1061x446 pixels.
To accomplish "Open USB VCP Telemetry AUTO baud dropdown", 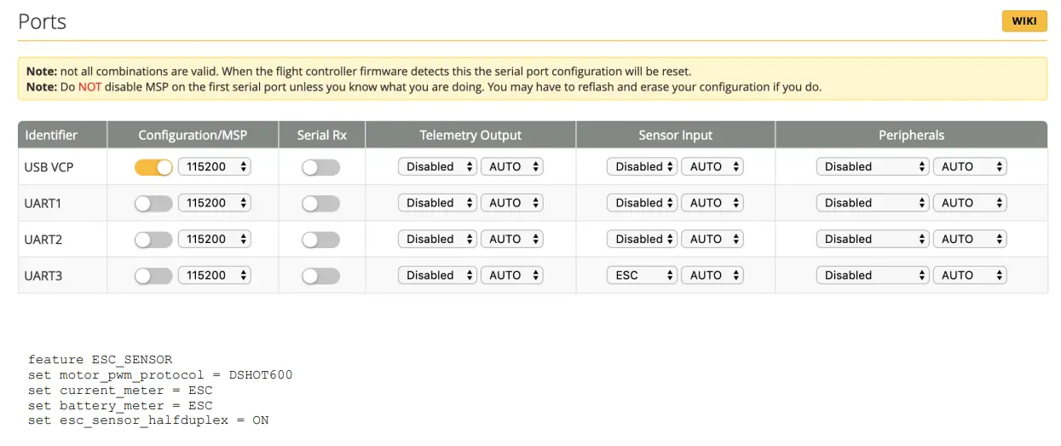I will 512,167.
